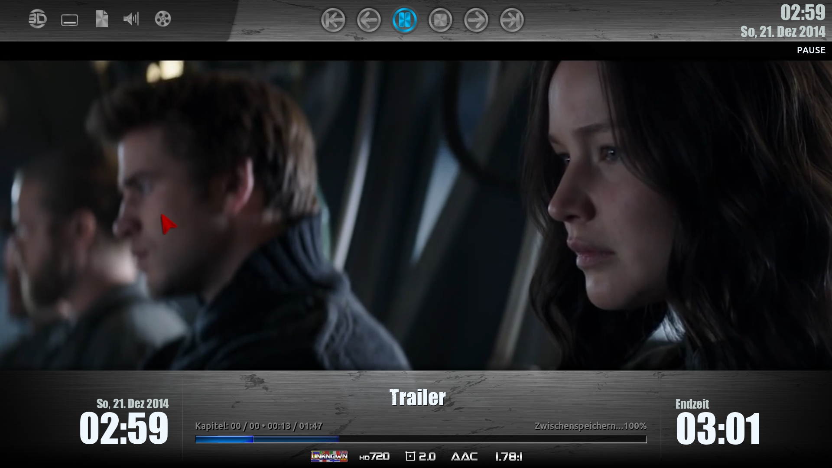Click the AAC codec badge

click(x=464, y=456)
